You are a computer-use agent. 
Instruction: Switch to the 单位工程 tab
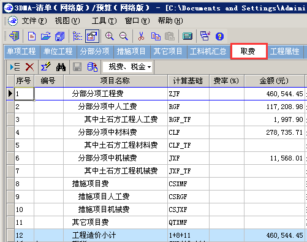tap(58, 51)
